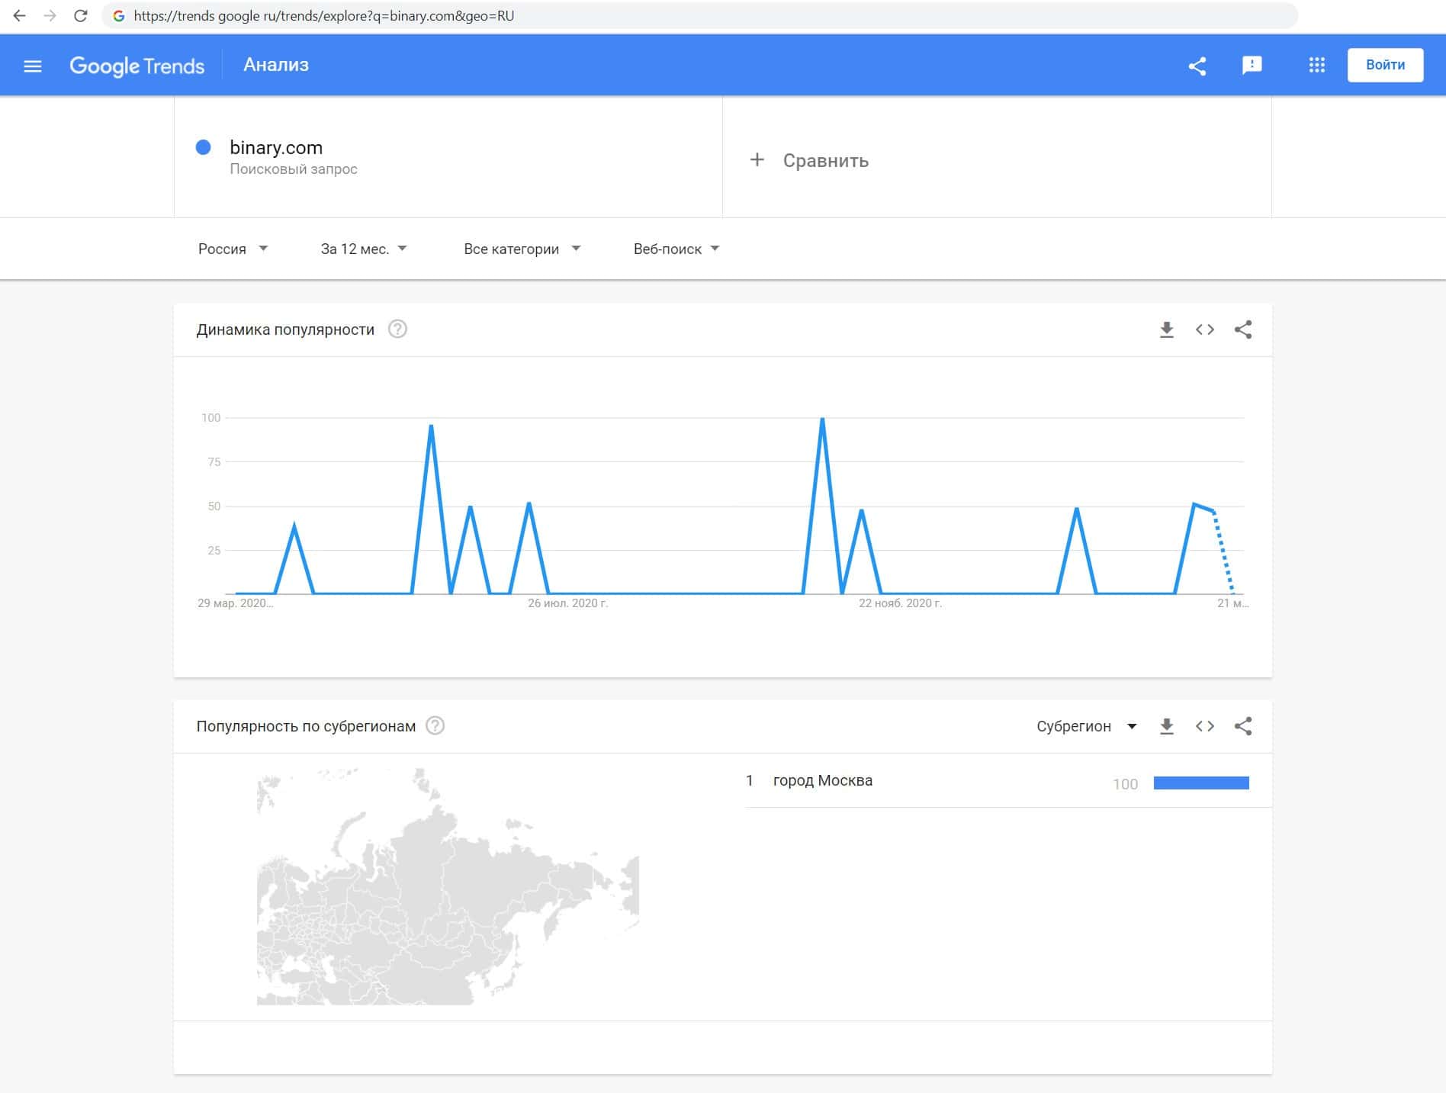The width and height of the screenshot is (1446, 1093).
Task: Open the Субрегион dropdown
Action: [x=1087, y=726]
